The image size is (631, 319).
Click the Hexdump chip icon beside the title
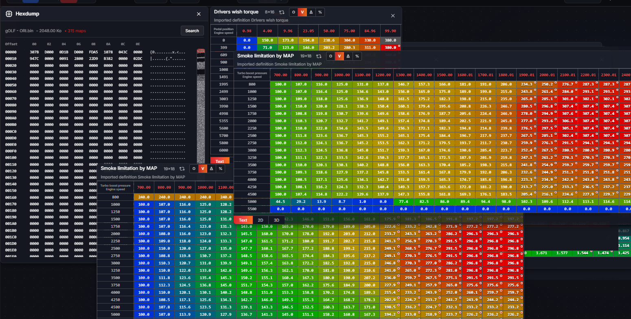[x=9, y=14]
